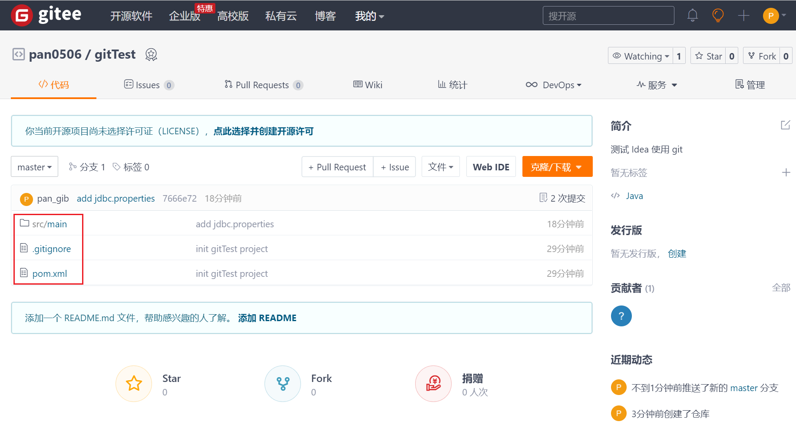Open the Wiki tab
Screen dimensions: 796x425
pos(368,85)
